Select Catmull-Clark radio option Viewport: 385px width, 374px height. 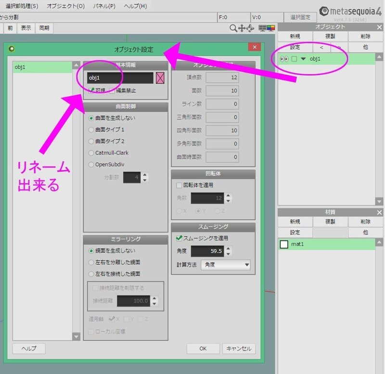[x=91, y=153]
